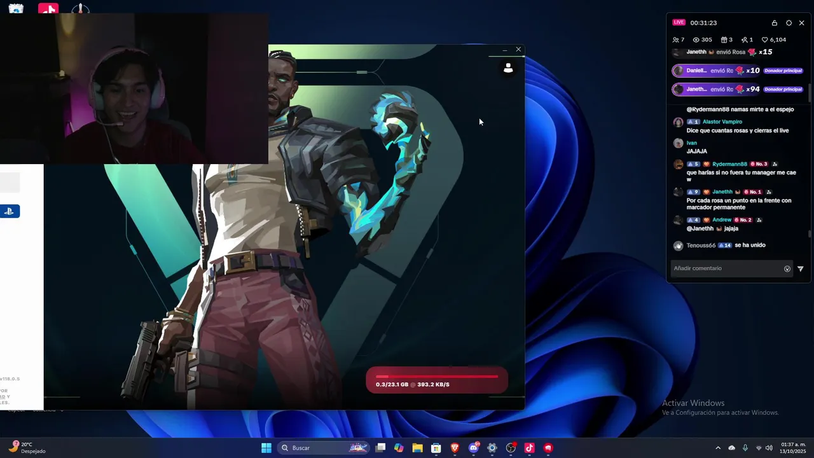
Task: Open TikTok Live Studio taskbar icon
Action: coord(529,448)
